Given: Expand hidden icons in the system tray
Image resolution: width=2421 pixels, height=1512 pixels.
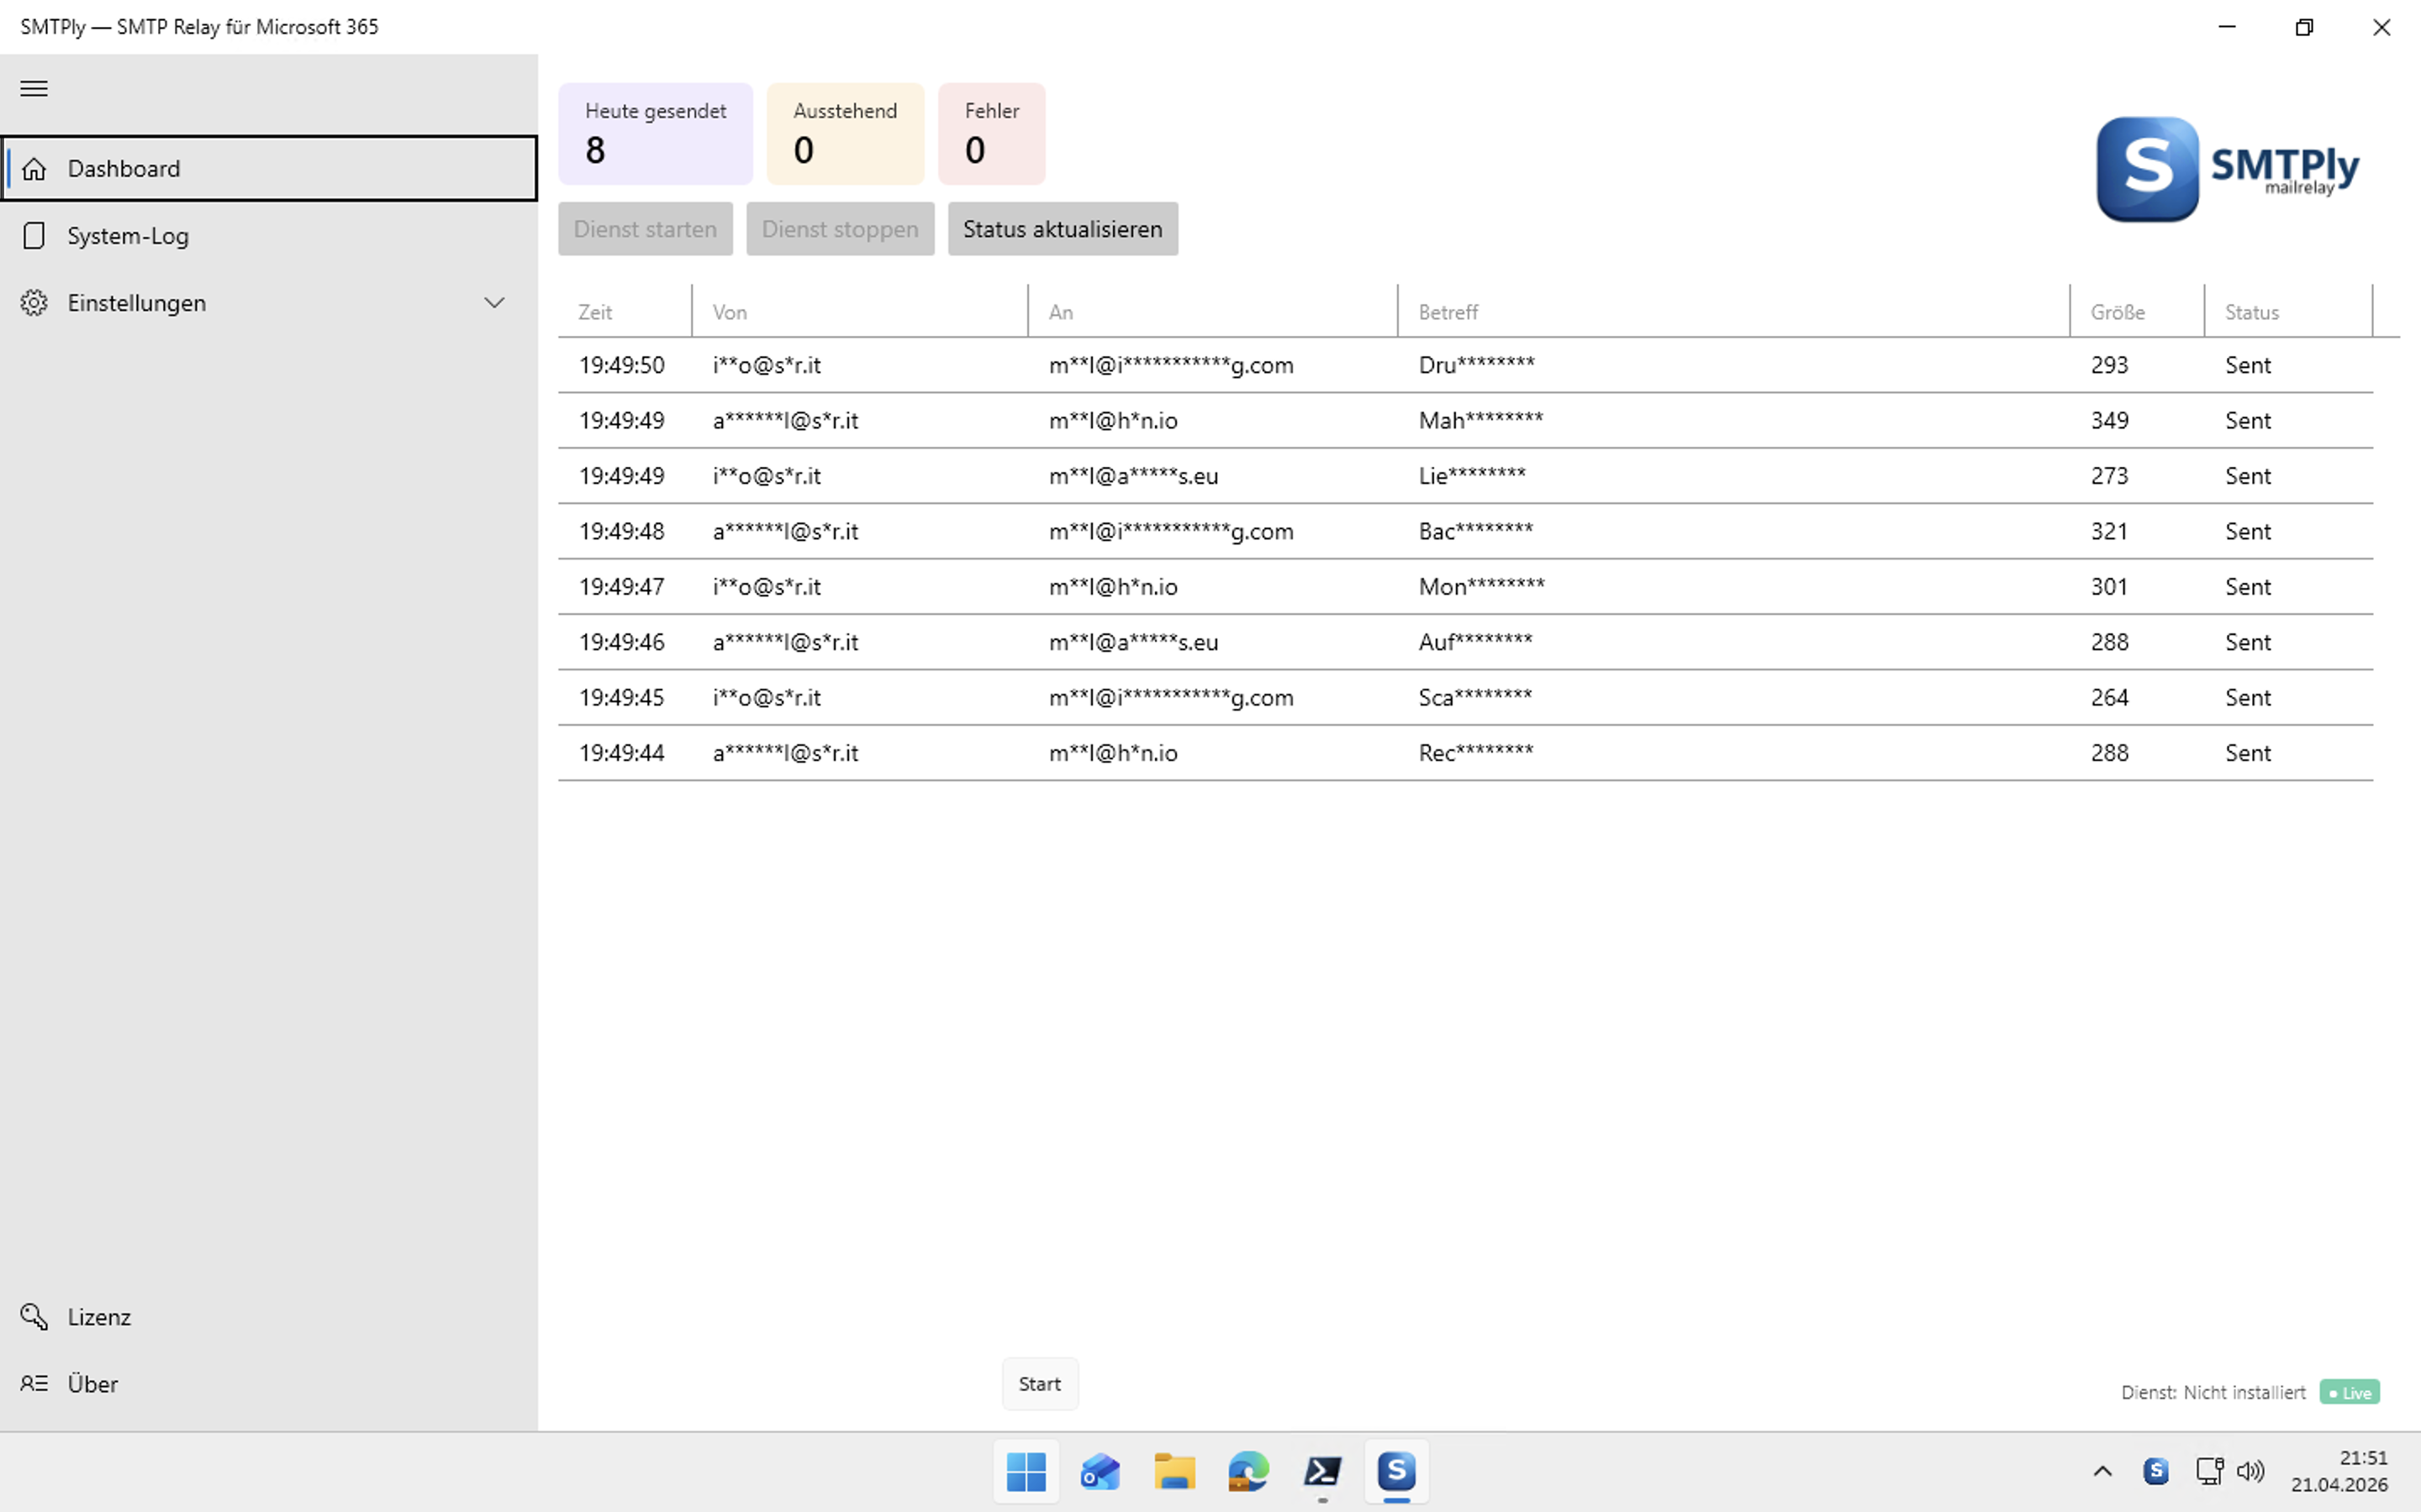Looking at the screenshot, I should (2103, 1471).
